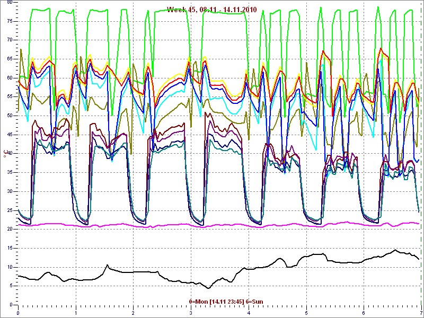Click the y-axis tick label 50
Screen dimensions: 424x318
click(x=10, y=116)
